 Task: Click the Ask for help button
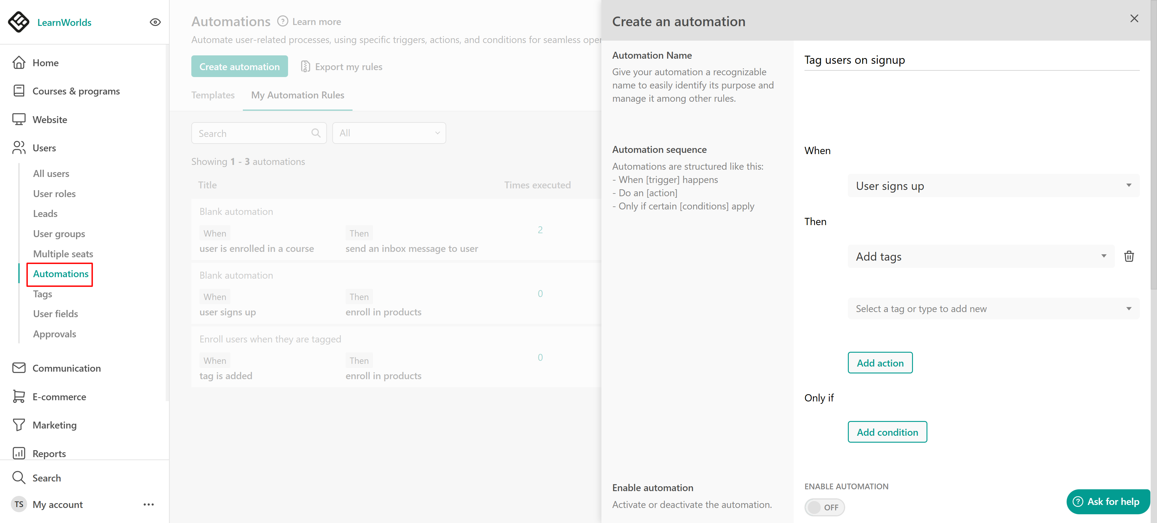(1108, 501)
